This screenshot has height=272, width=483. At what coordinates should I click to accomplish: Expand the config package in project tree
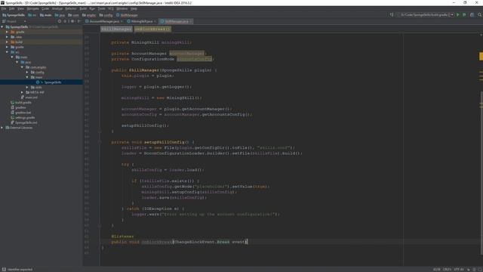pyautogui.click(x=27, y=73)
